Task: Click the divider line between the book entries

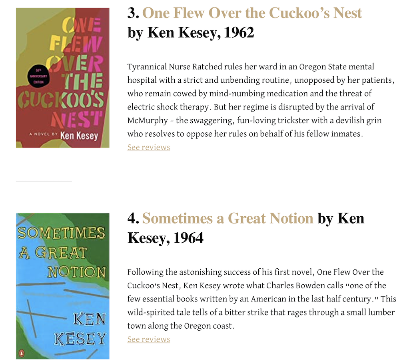Action: point(44,181)
